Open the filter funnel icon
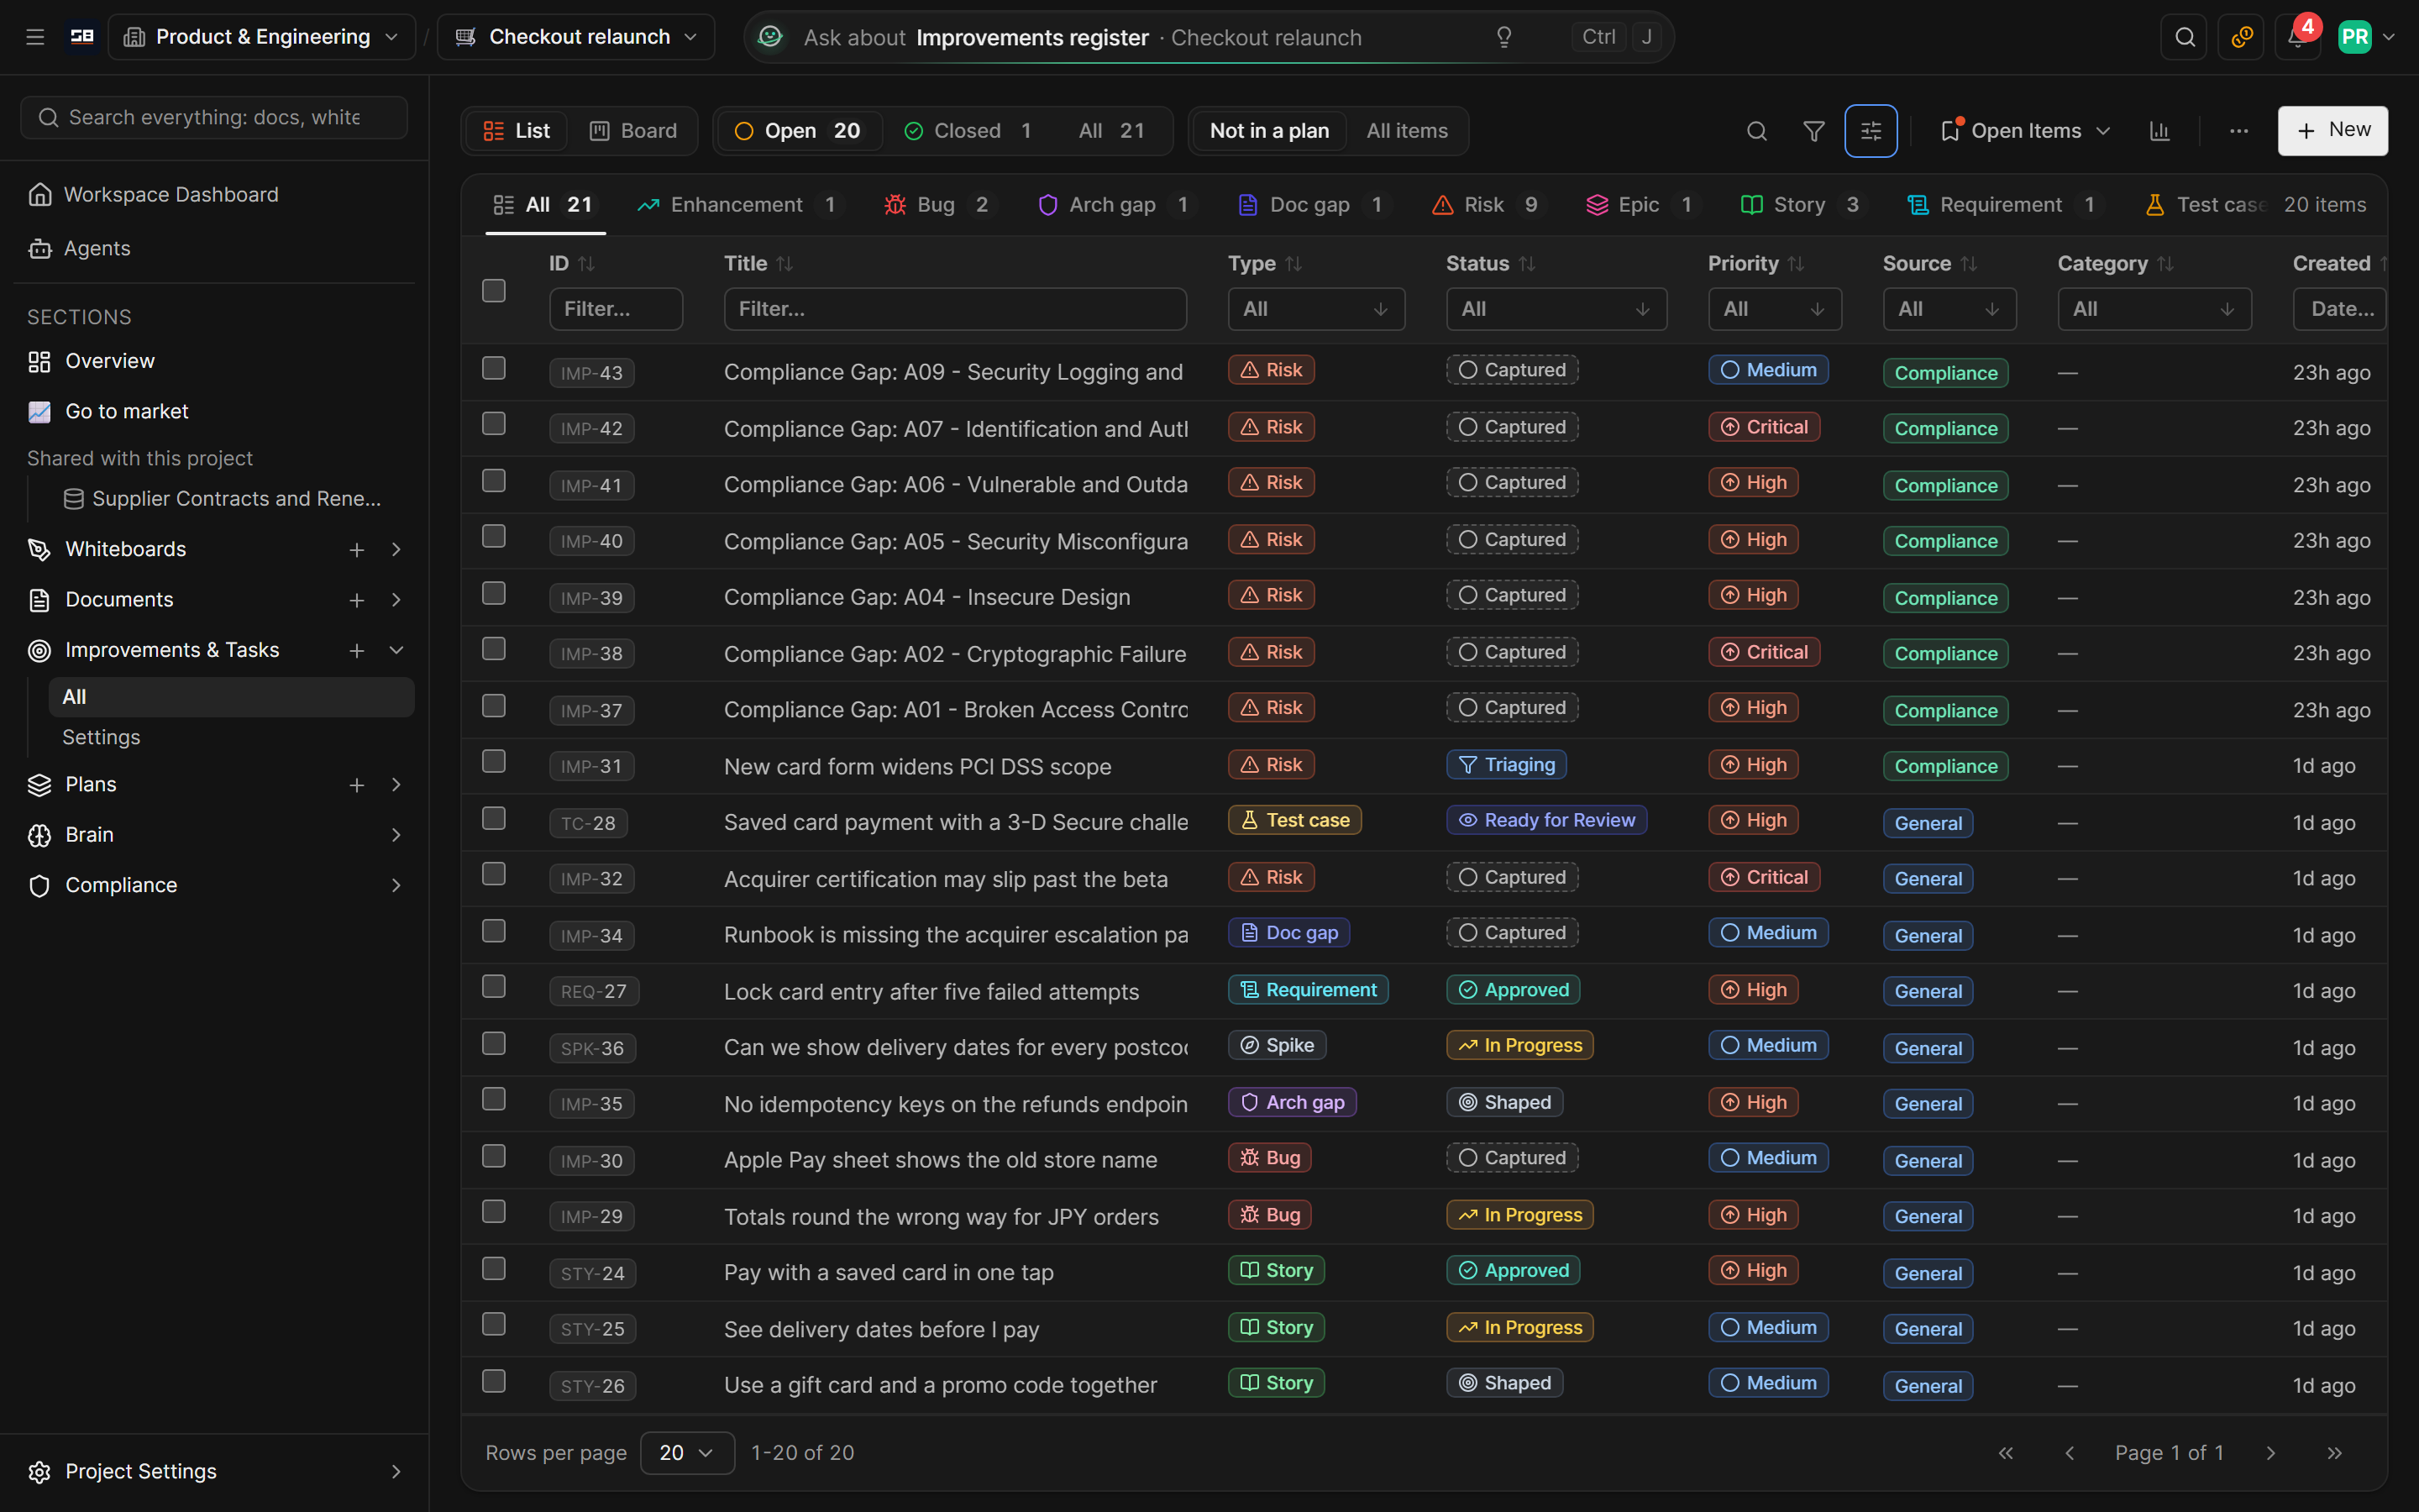 click(x=1813, y=131)
